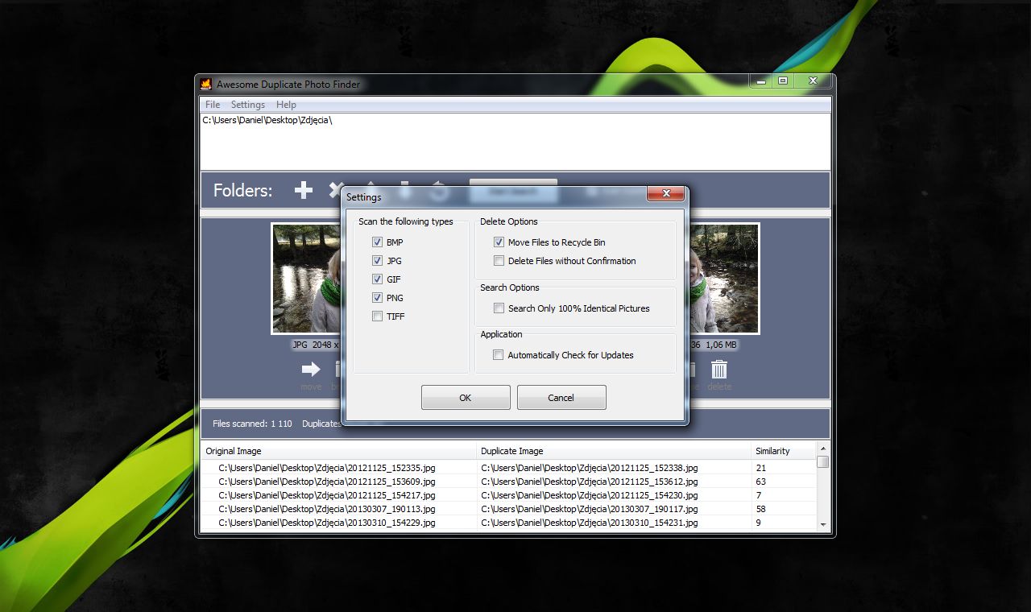The width and height of the screenshot is (1031, 612).
Task: Click similarity value 63
Action: point(761,482)
